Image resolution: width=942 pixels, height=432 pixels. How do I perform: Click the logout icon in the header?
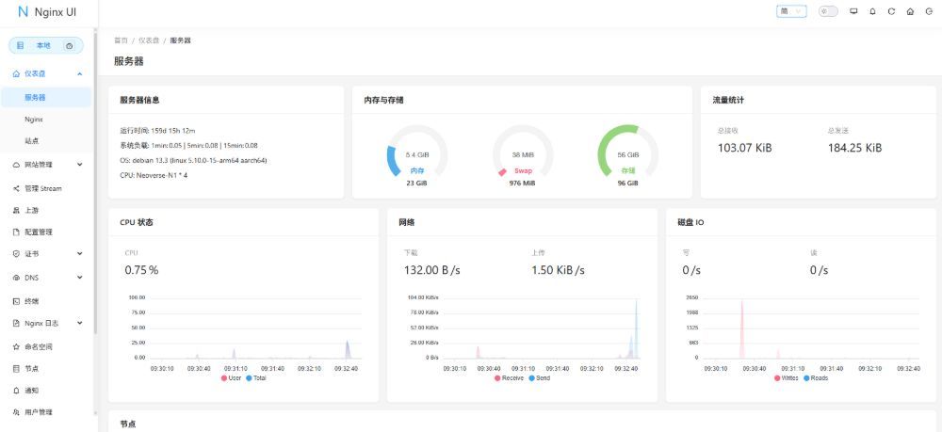pyautogui.click(x=929, y=11)
